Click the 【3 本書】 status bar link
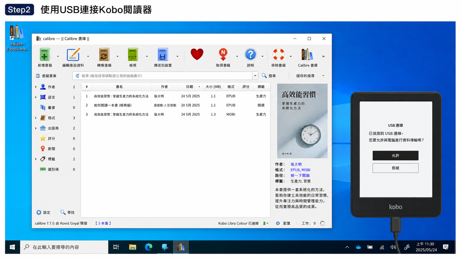The image size is (461, 259). (103, 223)
